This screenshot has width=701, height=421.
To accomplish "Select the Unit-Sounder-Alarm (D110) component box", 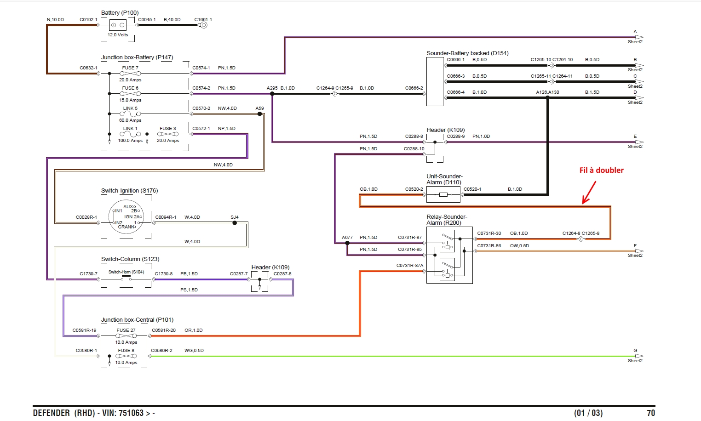I will coord(443,195).
